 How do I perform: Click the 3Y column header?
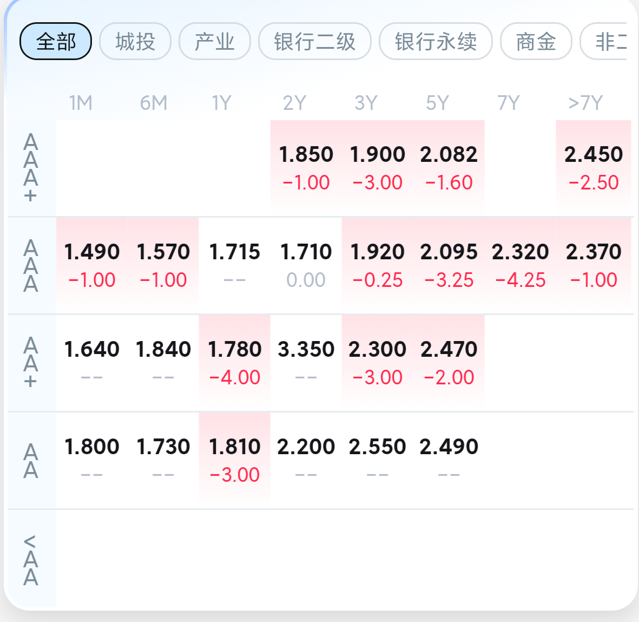click(x=366, y=103)
